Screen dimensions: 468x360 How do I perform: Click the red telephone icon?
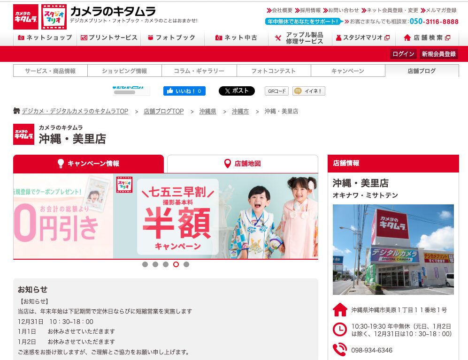click(x=340, y=350)
